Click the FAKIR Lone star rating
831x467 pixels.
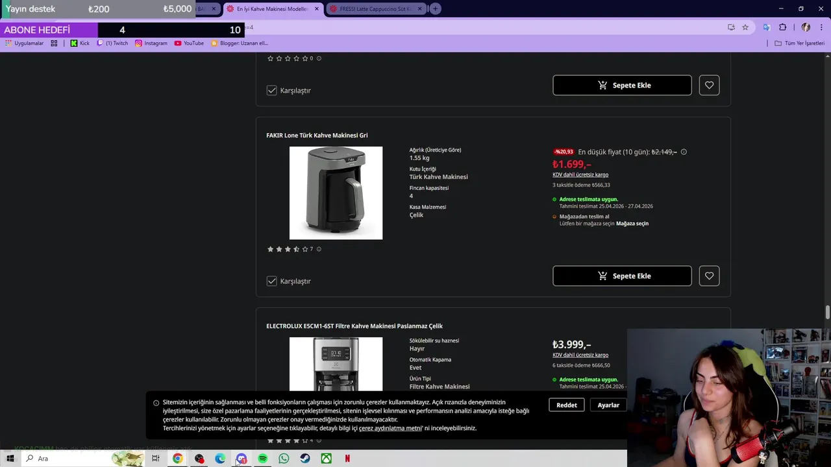[288, 249]
